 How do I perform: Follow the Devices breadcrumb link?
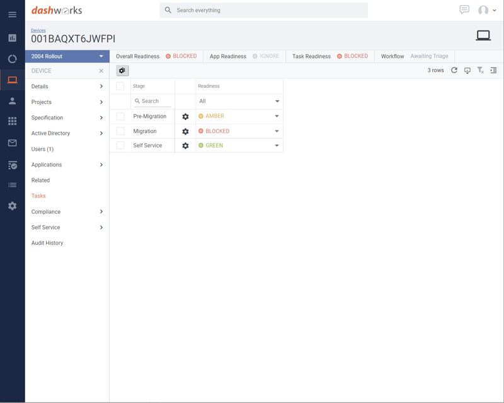click(x=38, y=30)
